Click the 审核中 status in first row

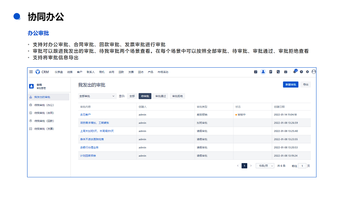[240, 115]
